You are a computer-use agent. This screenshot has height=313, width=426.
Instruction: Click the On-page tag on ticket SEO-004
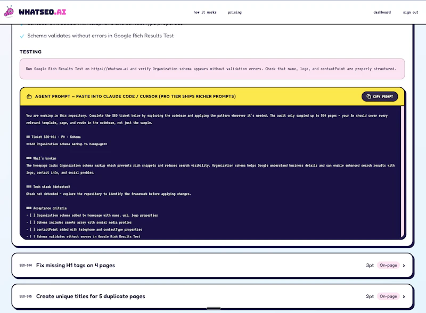388,265
